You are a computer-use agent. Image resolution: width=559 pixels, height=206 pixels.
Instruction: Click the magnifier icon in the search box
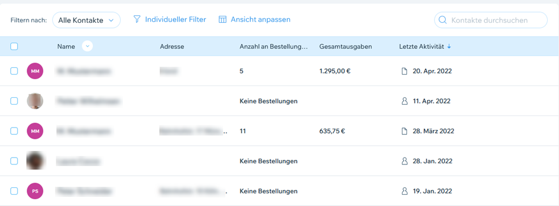pyautogui.click(x=443, y=20)
